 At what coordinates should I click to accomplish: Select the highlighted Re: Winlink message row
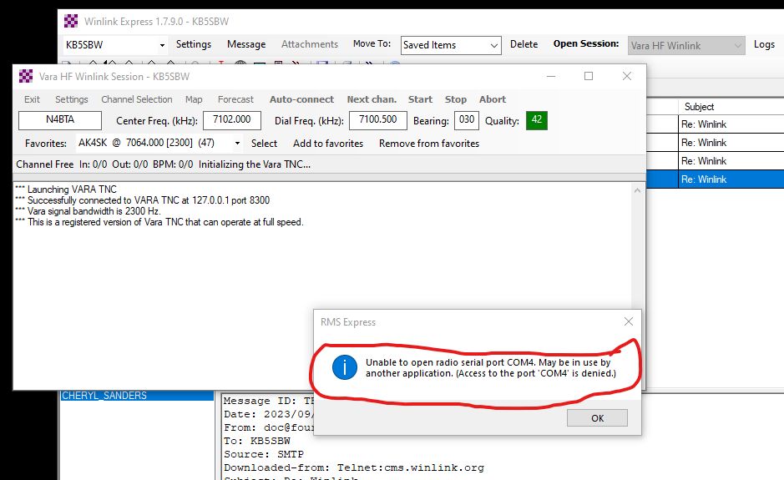point(715,179)
